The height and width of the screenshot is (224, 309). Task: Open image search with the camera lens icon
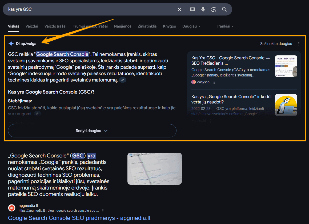(214, 9)
